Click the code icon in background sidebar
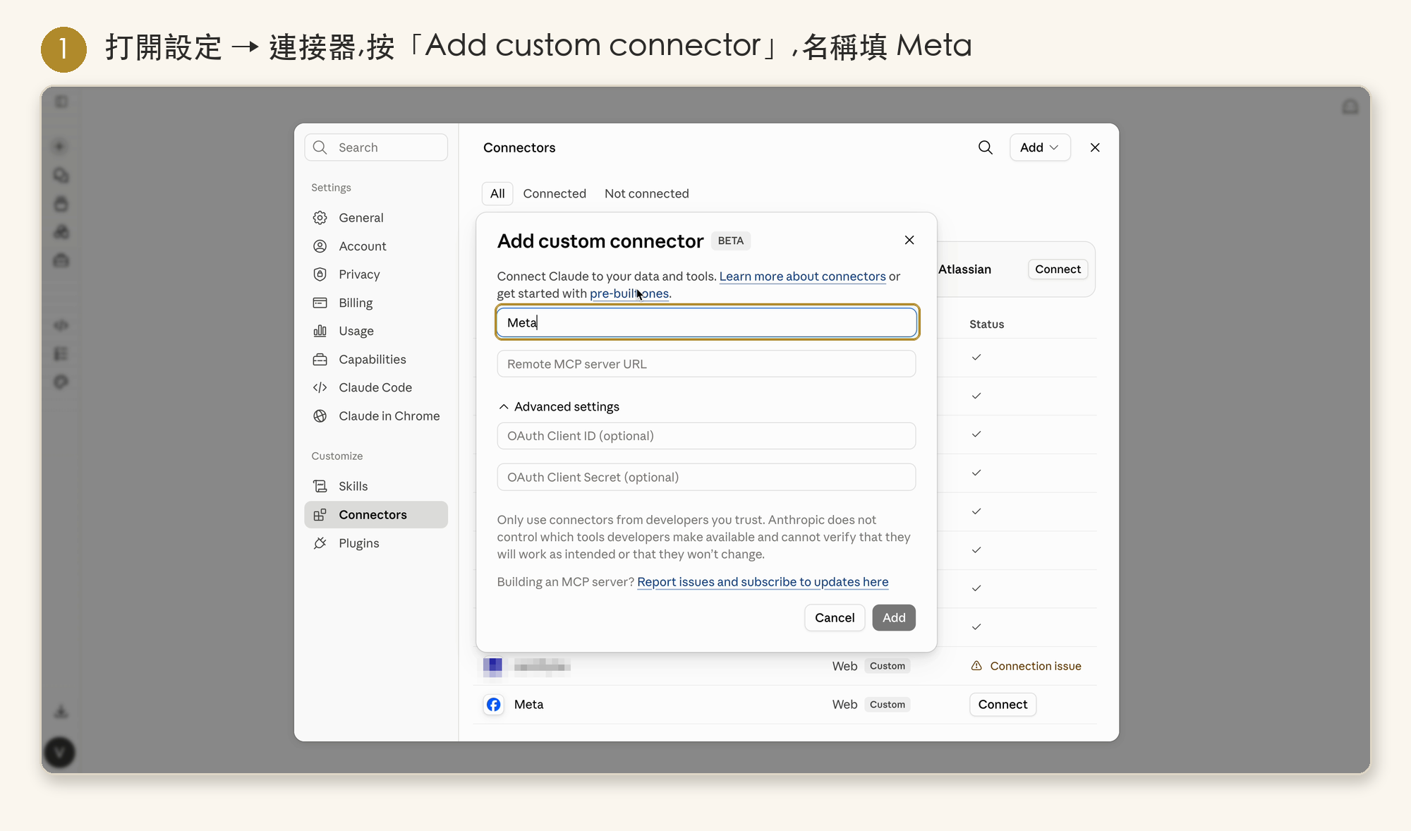1411x831 pixels. (61, 325)
